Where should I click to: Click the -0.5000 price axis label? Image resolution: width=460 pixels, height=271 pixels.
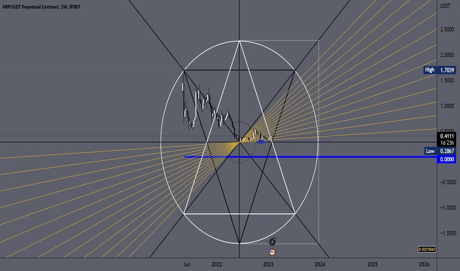448,182
